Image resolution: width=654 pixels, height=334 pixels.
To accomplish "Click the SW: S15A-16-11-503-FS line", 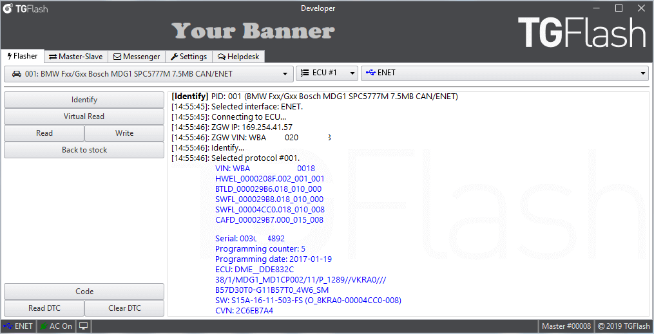I will click(308, 301).
